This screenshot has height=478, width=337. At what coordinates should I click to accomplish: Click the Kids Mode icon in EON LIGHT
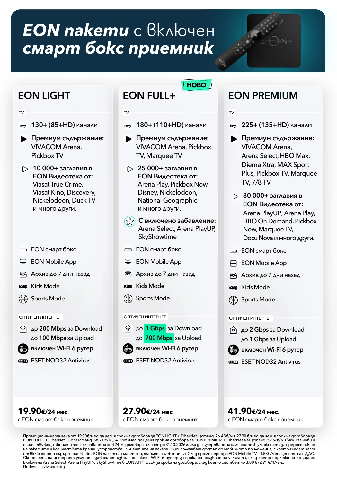click(23, 286)
